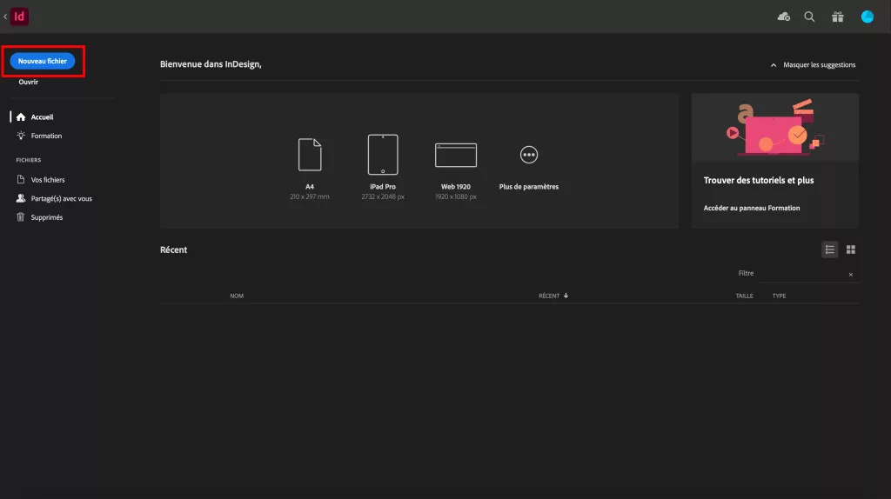Click the iPad Pro label text
This screenshot has width=891, height=499.
383,186
